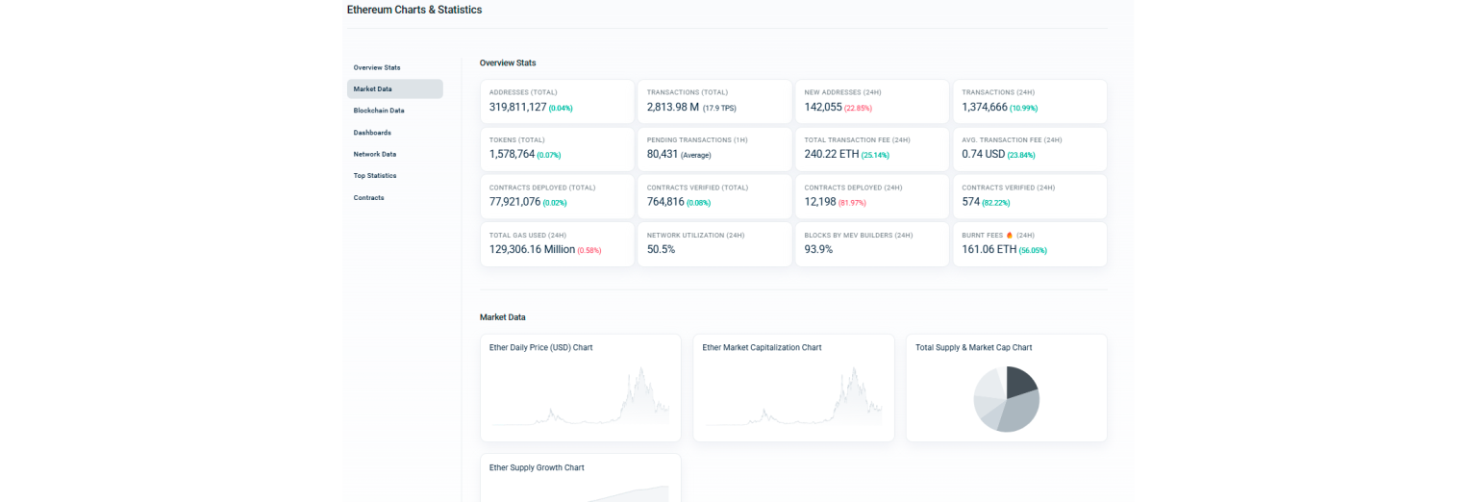Click Contracts Verified (Total) value 764,816
Viewport: 1477px width, 502px height.
click(665, 202)
